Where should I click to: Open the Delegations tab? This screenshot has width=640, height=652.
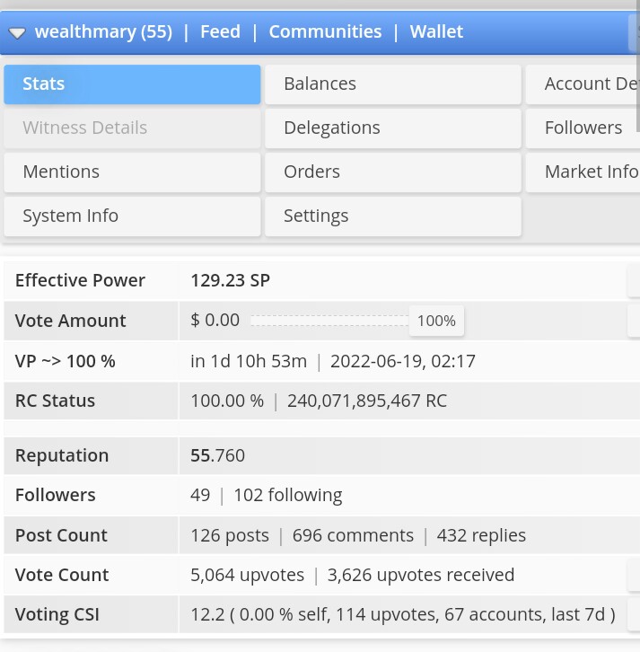[393, 128]
